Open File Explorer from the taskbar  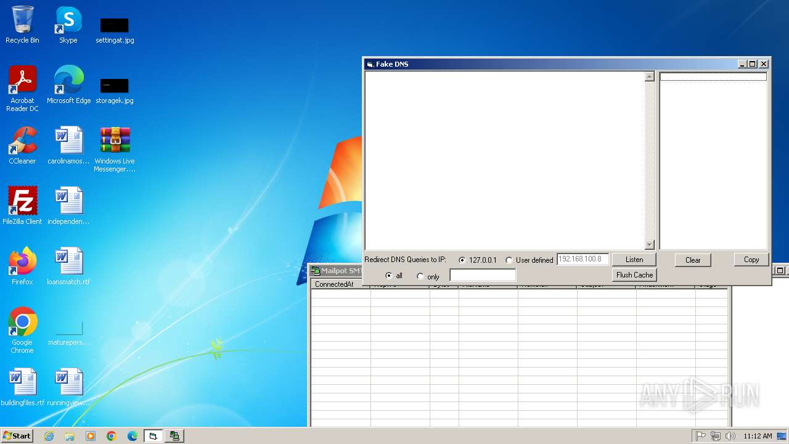pyautogui.click(x=70, y=436)
